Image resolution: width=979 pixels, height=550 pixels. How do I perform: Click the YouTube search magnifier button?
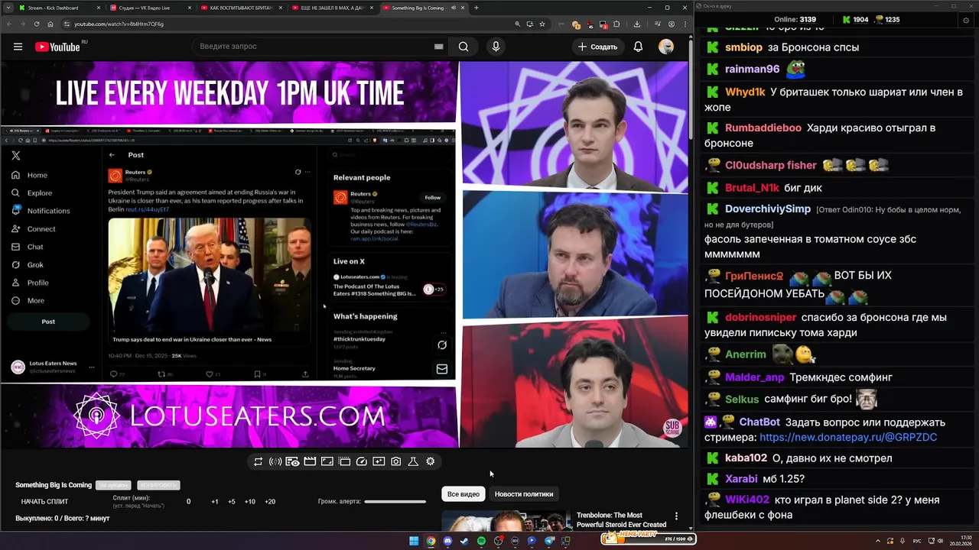pyautogui.click(x=463, y=47)
